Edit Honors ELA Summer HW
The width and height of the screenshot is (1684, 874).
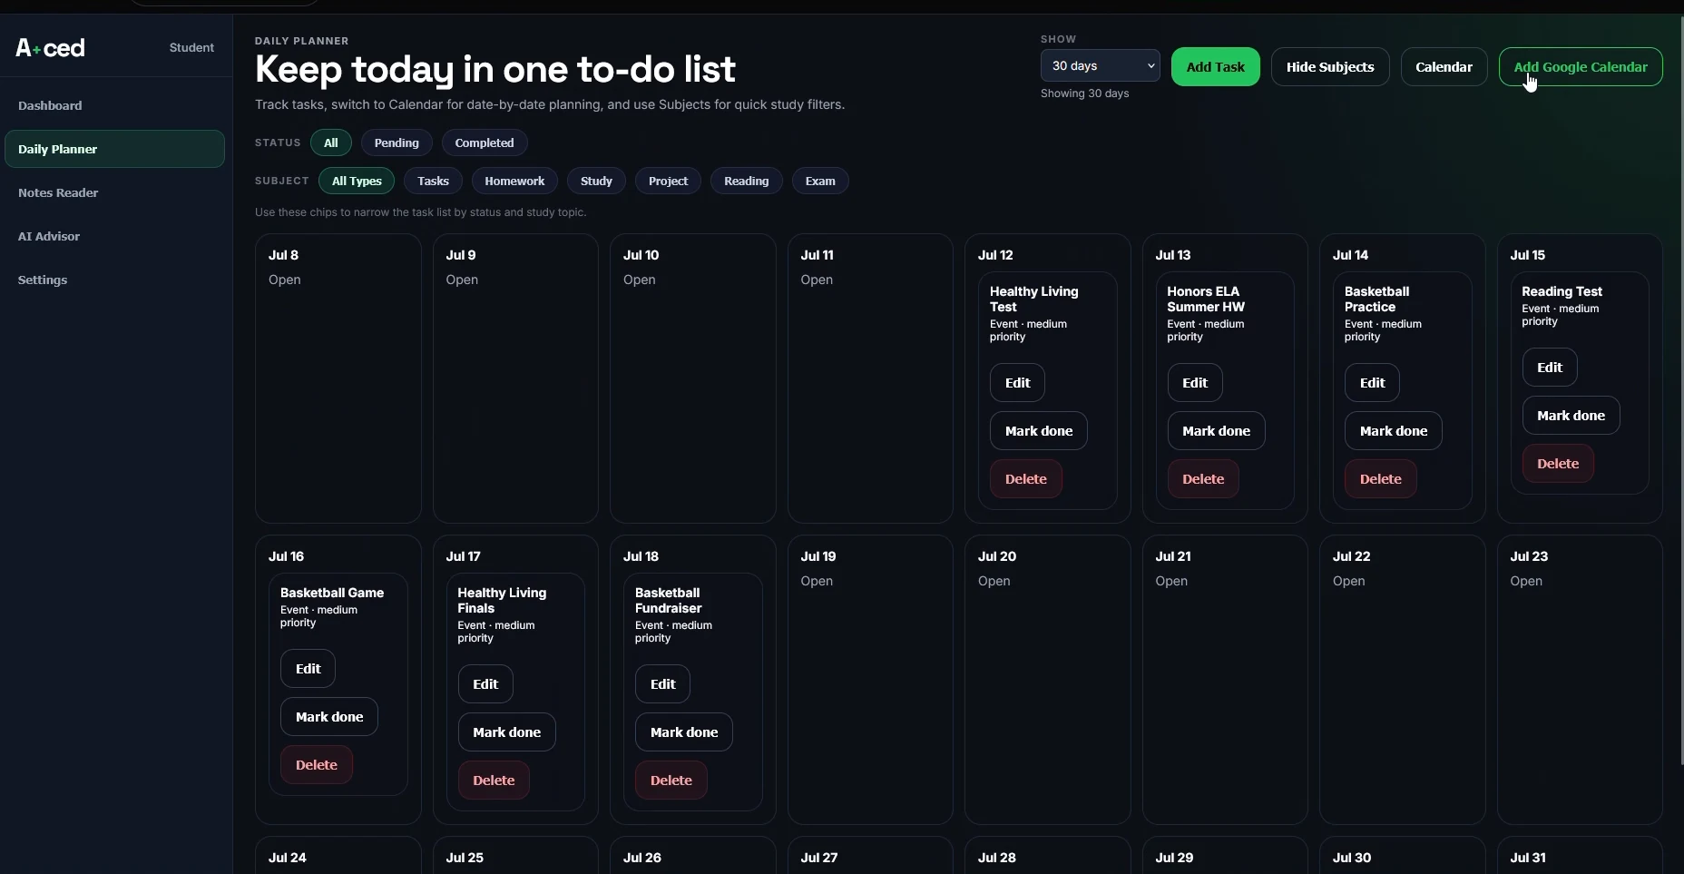(x=1194, y=383)
